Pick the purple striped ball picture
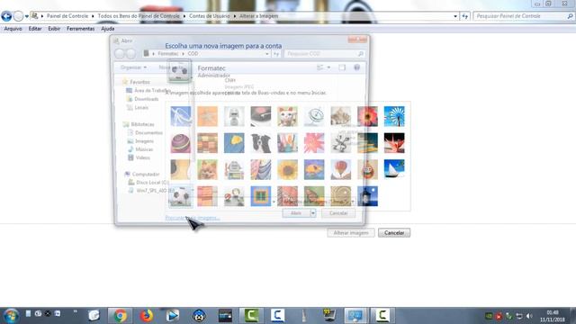Screen dimensions: 576x324 coord(180,143)
